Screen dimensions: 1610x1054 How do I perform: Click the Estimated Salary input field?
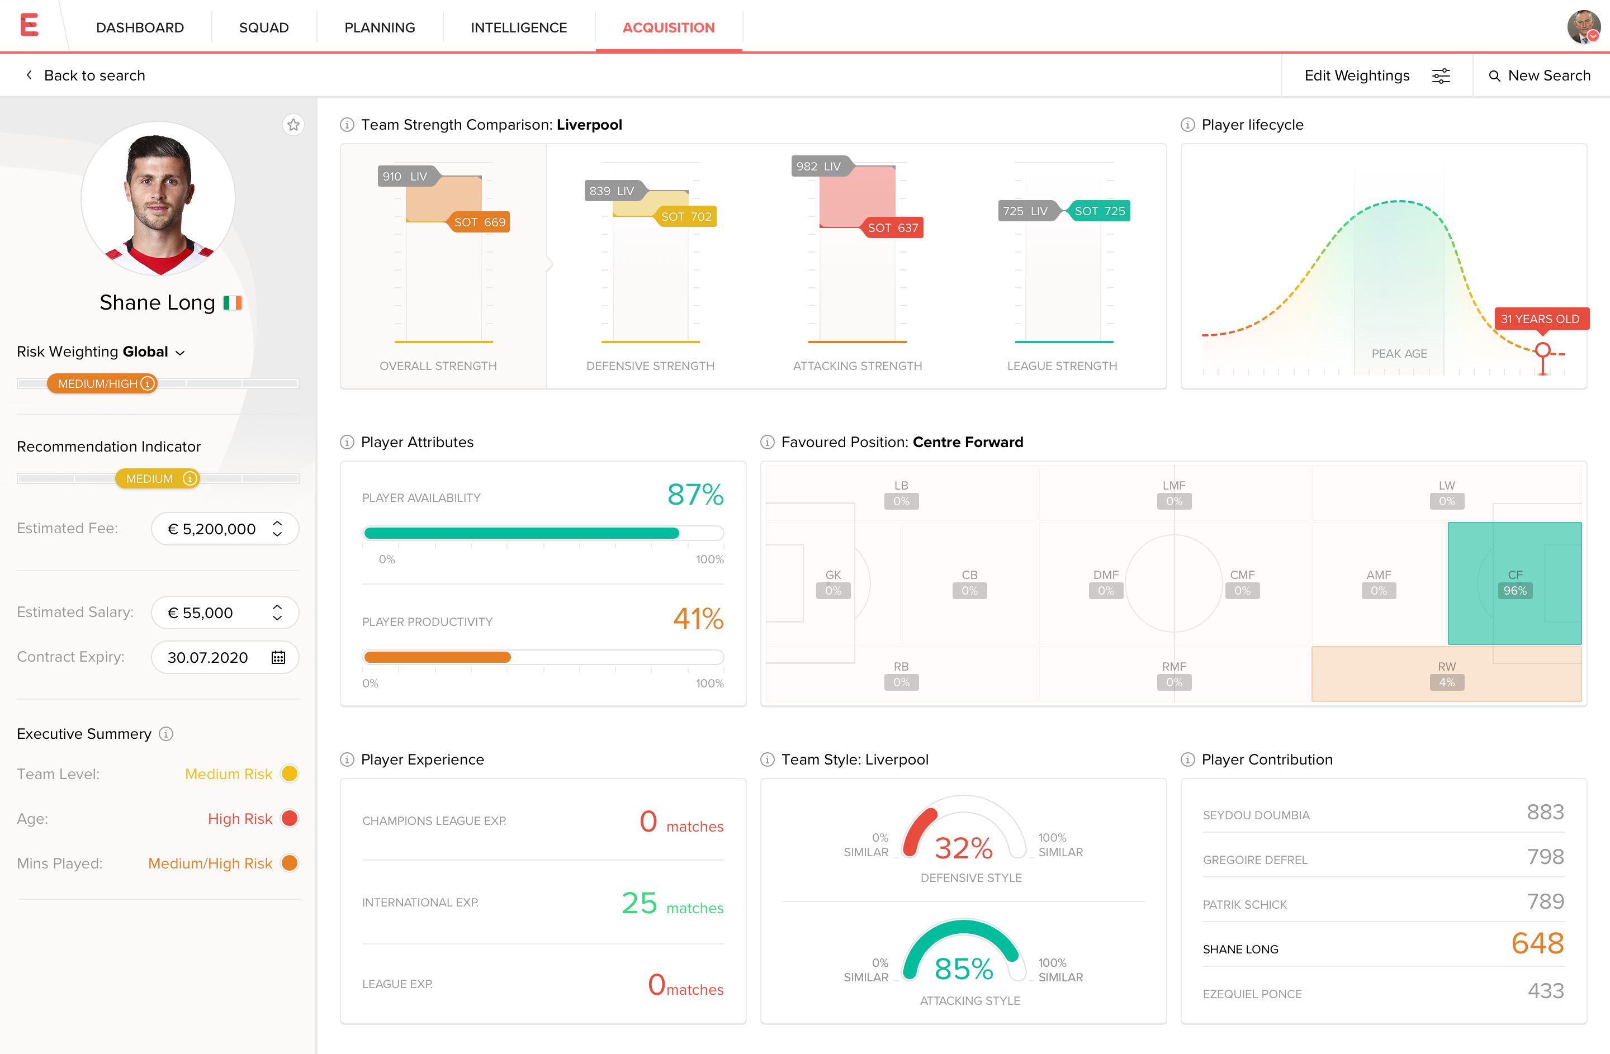pyautogui.click(x=225, y=613)
